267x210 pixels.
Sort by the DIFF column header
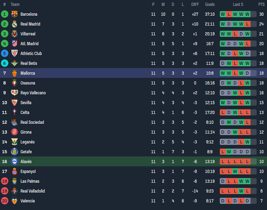tap(195, 4)
